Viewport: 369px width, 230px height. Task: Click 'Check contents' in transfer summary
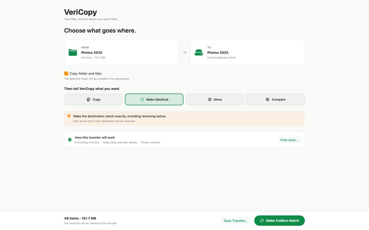tap(150, 143)
